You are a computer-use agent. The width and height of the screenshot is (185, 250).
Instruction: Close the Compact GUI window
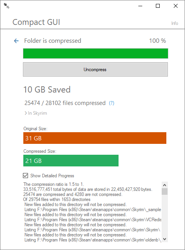tap(176, 6)
